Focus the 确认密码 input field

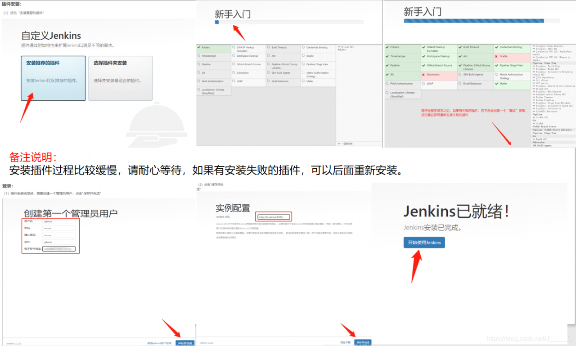[x=59, y=235]
